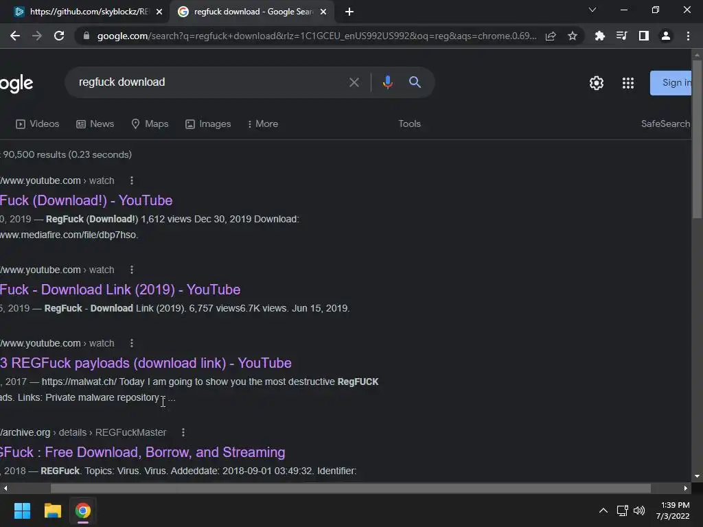
Task: Click the browser forward arrow
Action: pyautogui.click(x=37, y=36)
